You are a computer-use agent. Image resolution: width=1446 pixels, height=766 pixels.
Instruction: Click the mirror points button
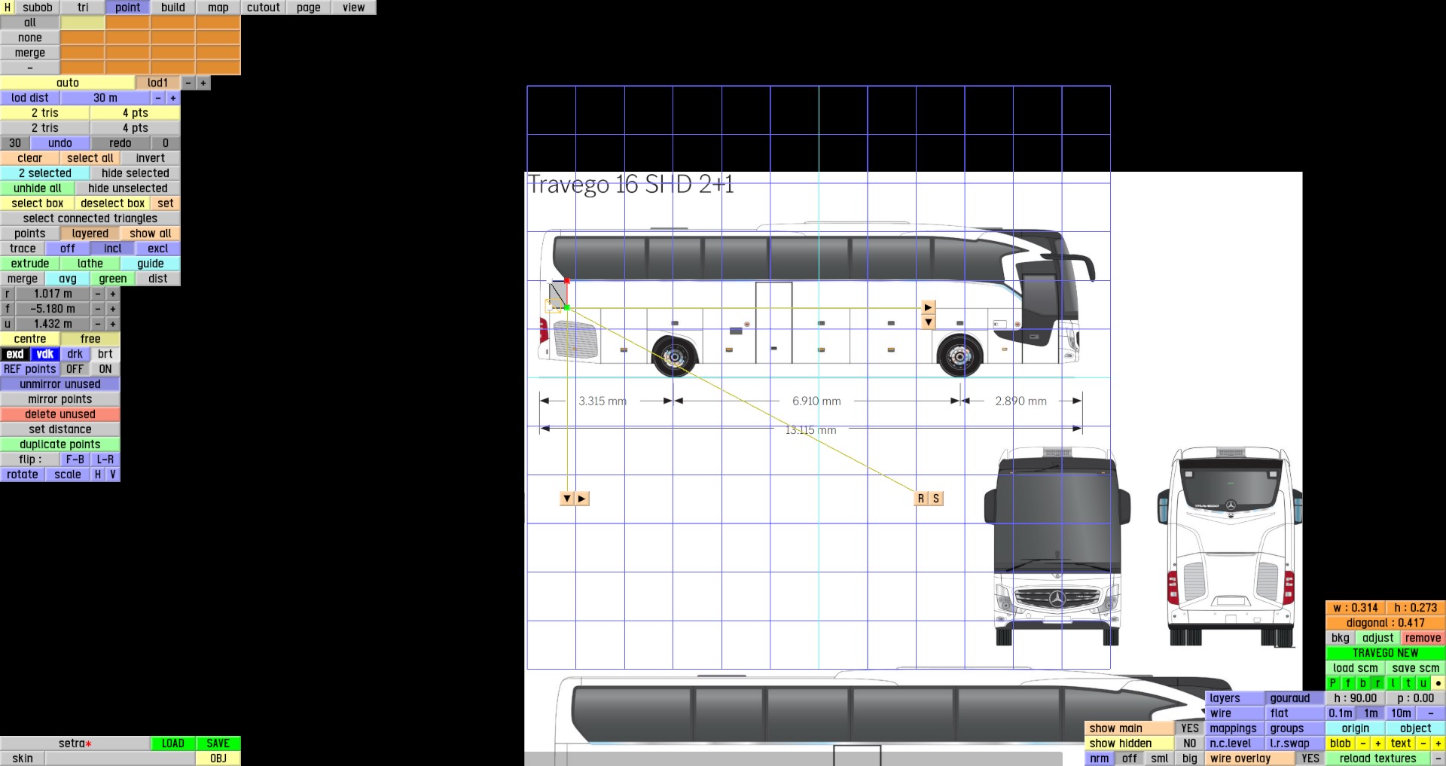[60, 399]
